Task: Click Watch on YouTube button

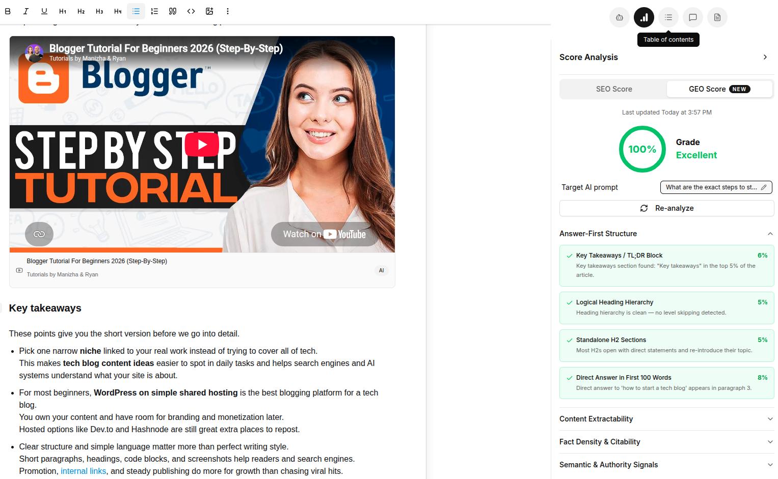Action: [325, 234]
